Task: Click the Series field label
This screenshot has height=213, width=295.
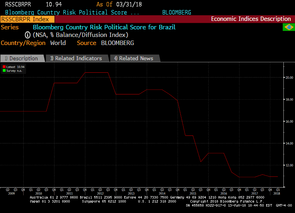Action: 10,27
